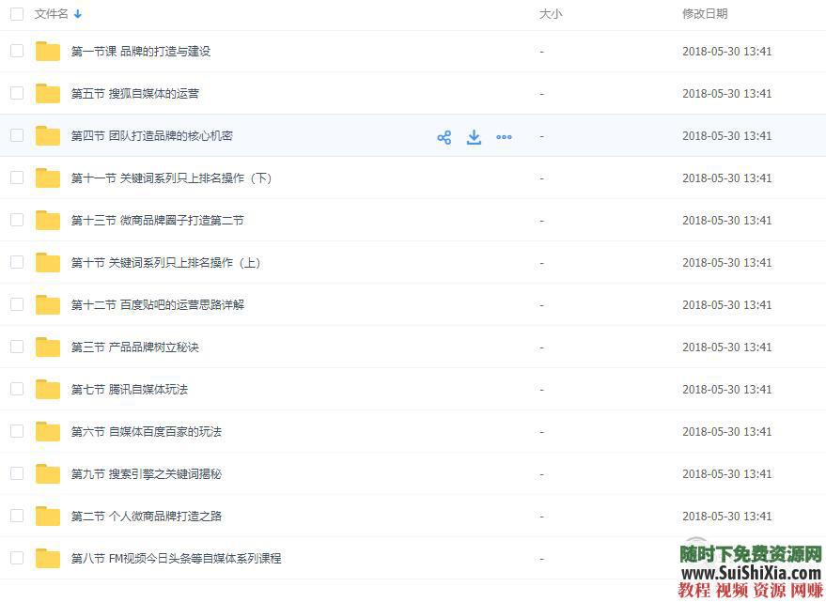
Task: Check the checkbox for 第三节 产品品牌树立秘诀
Action: click(x=16, y=347)
